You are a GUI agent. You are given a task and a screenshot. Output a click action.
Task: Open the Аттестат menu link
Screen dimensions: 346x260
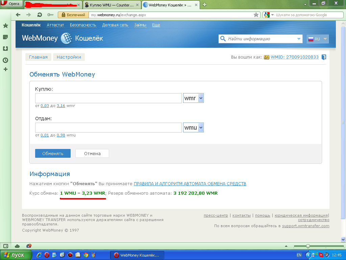[x=55, y=25]
